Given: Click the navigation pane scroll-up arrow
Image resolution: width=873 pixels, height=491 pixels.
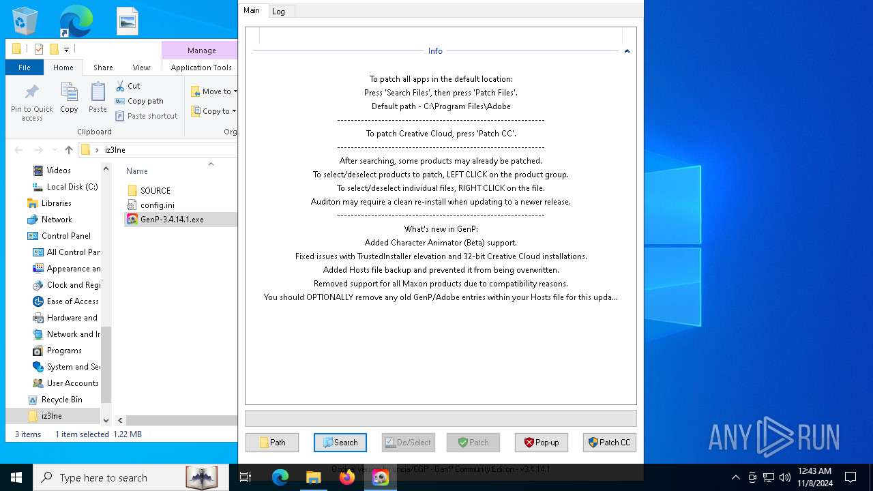Looking at the screenshot, I should [x=106, y=168].
